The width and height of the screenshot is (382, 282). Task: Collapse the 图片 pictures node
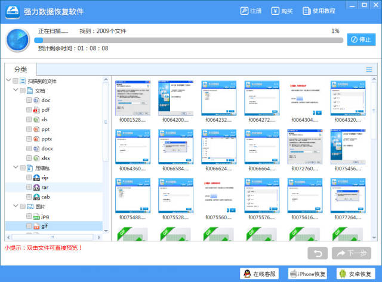(16, 206)
